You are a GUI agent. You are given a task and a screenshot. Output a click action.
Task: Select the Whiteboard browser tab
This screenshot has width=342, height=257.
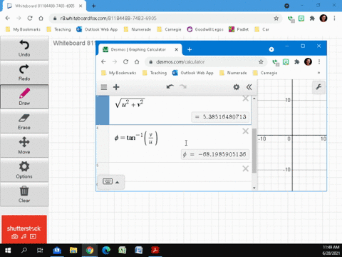[44, 6]
